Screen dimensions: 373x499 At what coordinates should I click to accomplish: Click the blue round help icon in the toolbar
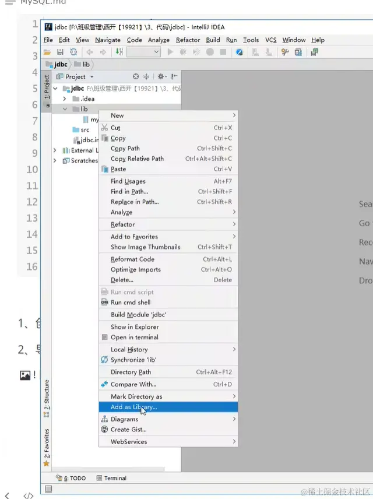click(x=240, y=52)
